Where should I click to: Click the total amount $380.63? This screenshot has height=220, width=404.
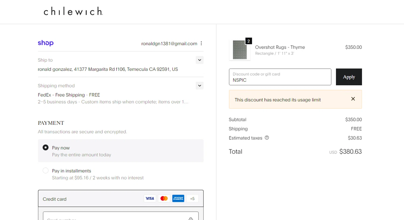click(x=350, y=151)
